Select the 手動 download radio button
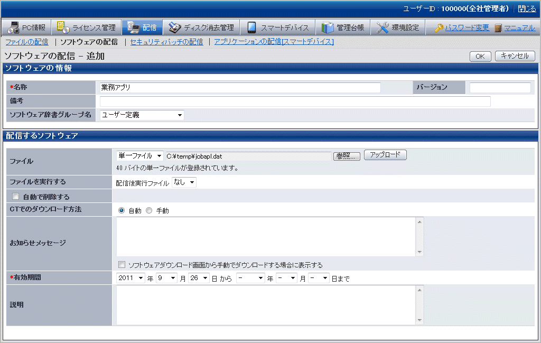 pyautogui.click(x=149, y=210)
